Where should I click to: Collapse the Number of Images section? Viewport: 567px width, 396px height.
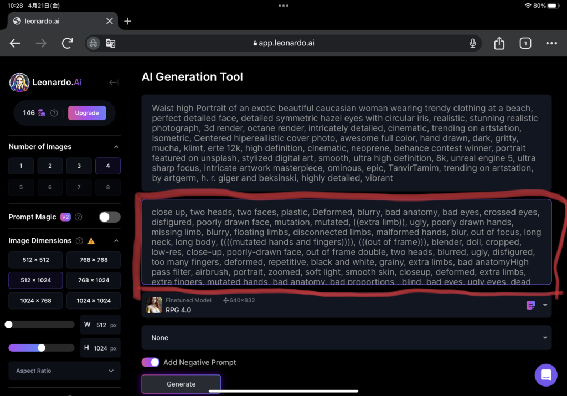click(x=116, y=147)
